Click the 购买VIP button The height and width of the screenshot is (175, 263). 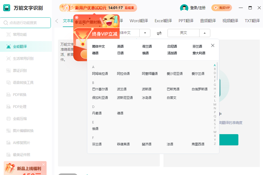(x=222, y=8)
